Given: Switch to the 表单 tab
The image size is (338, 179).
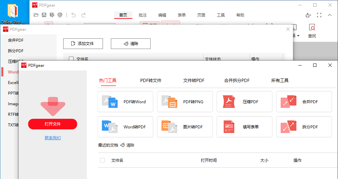Looking at the screenshot, I should point(182,15).
